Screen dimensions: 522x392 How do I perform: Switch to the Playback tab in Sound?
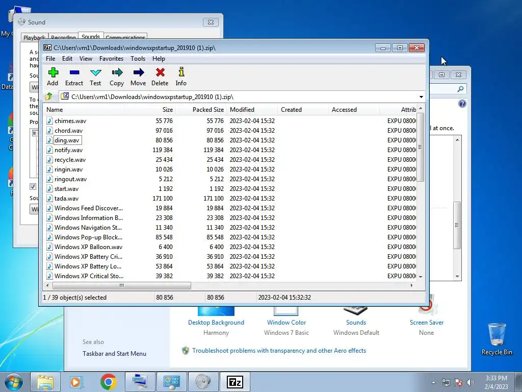click(34, 38)
